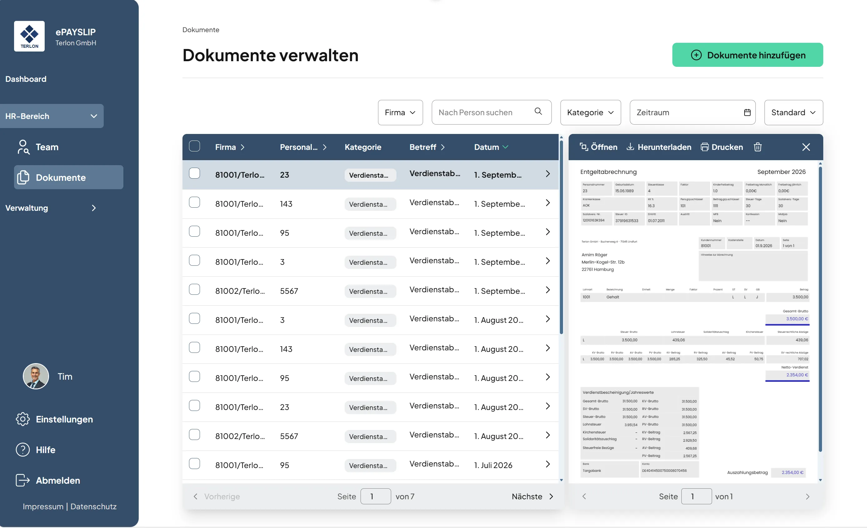The height and width of the screenshot is (528, 867).
Task: Close the preview panel with X
Action: 806,147
